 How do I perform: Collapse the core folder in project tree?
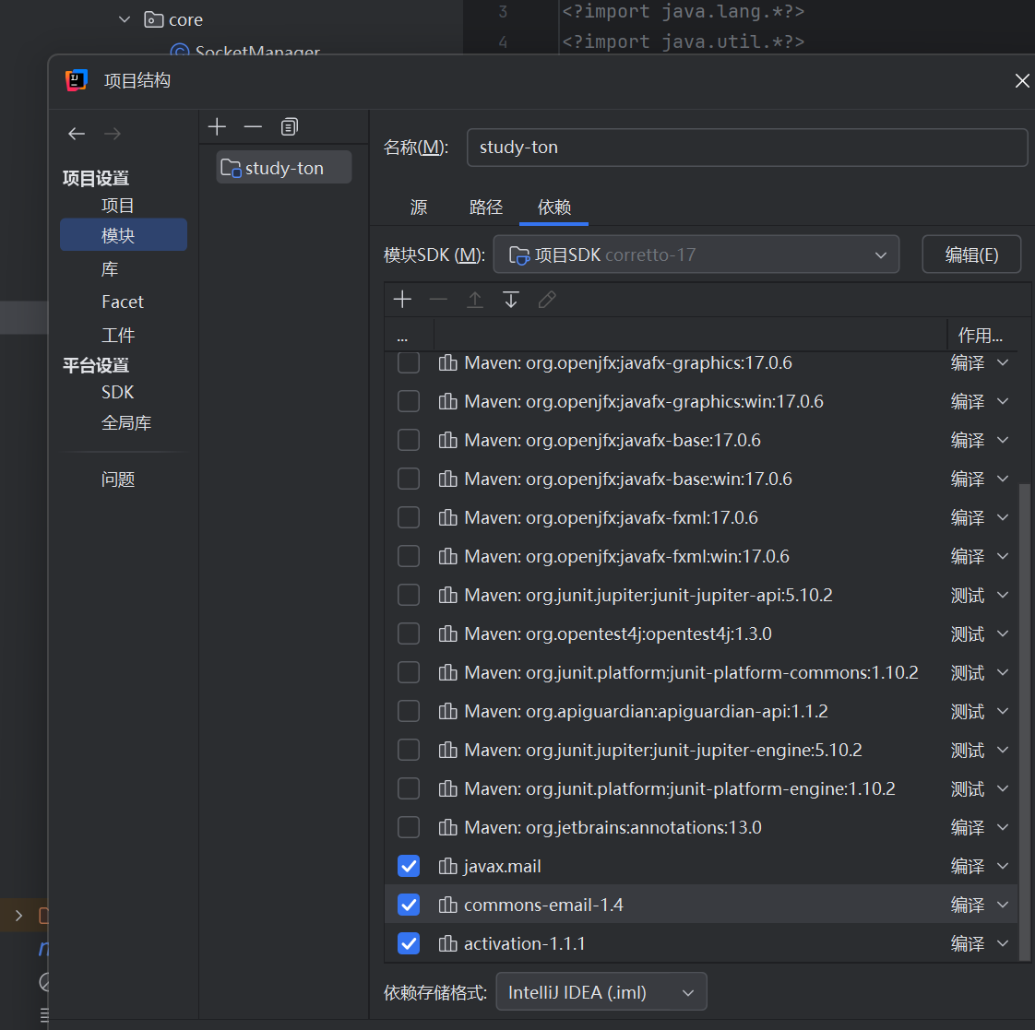tap(125, 19)
